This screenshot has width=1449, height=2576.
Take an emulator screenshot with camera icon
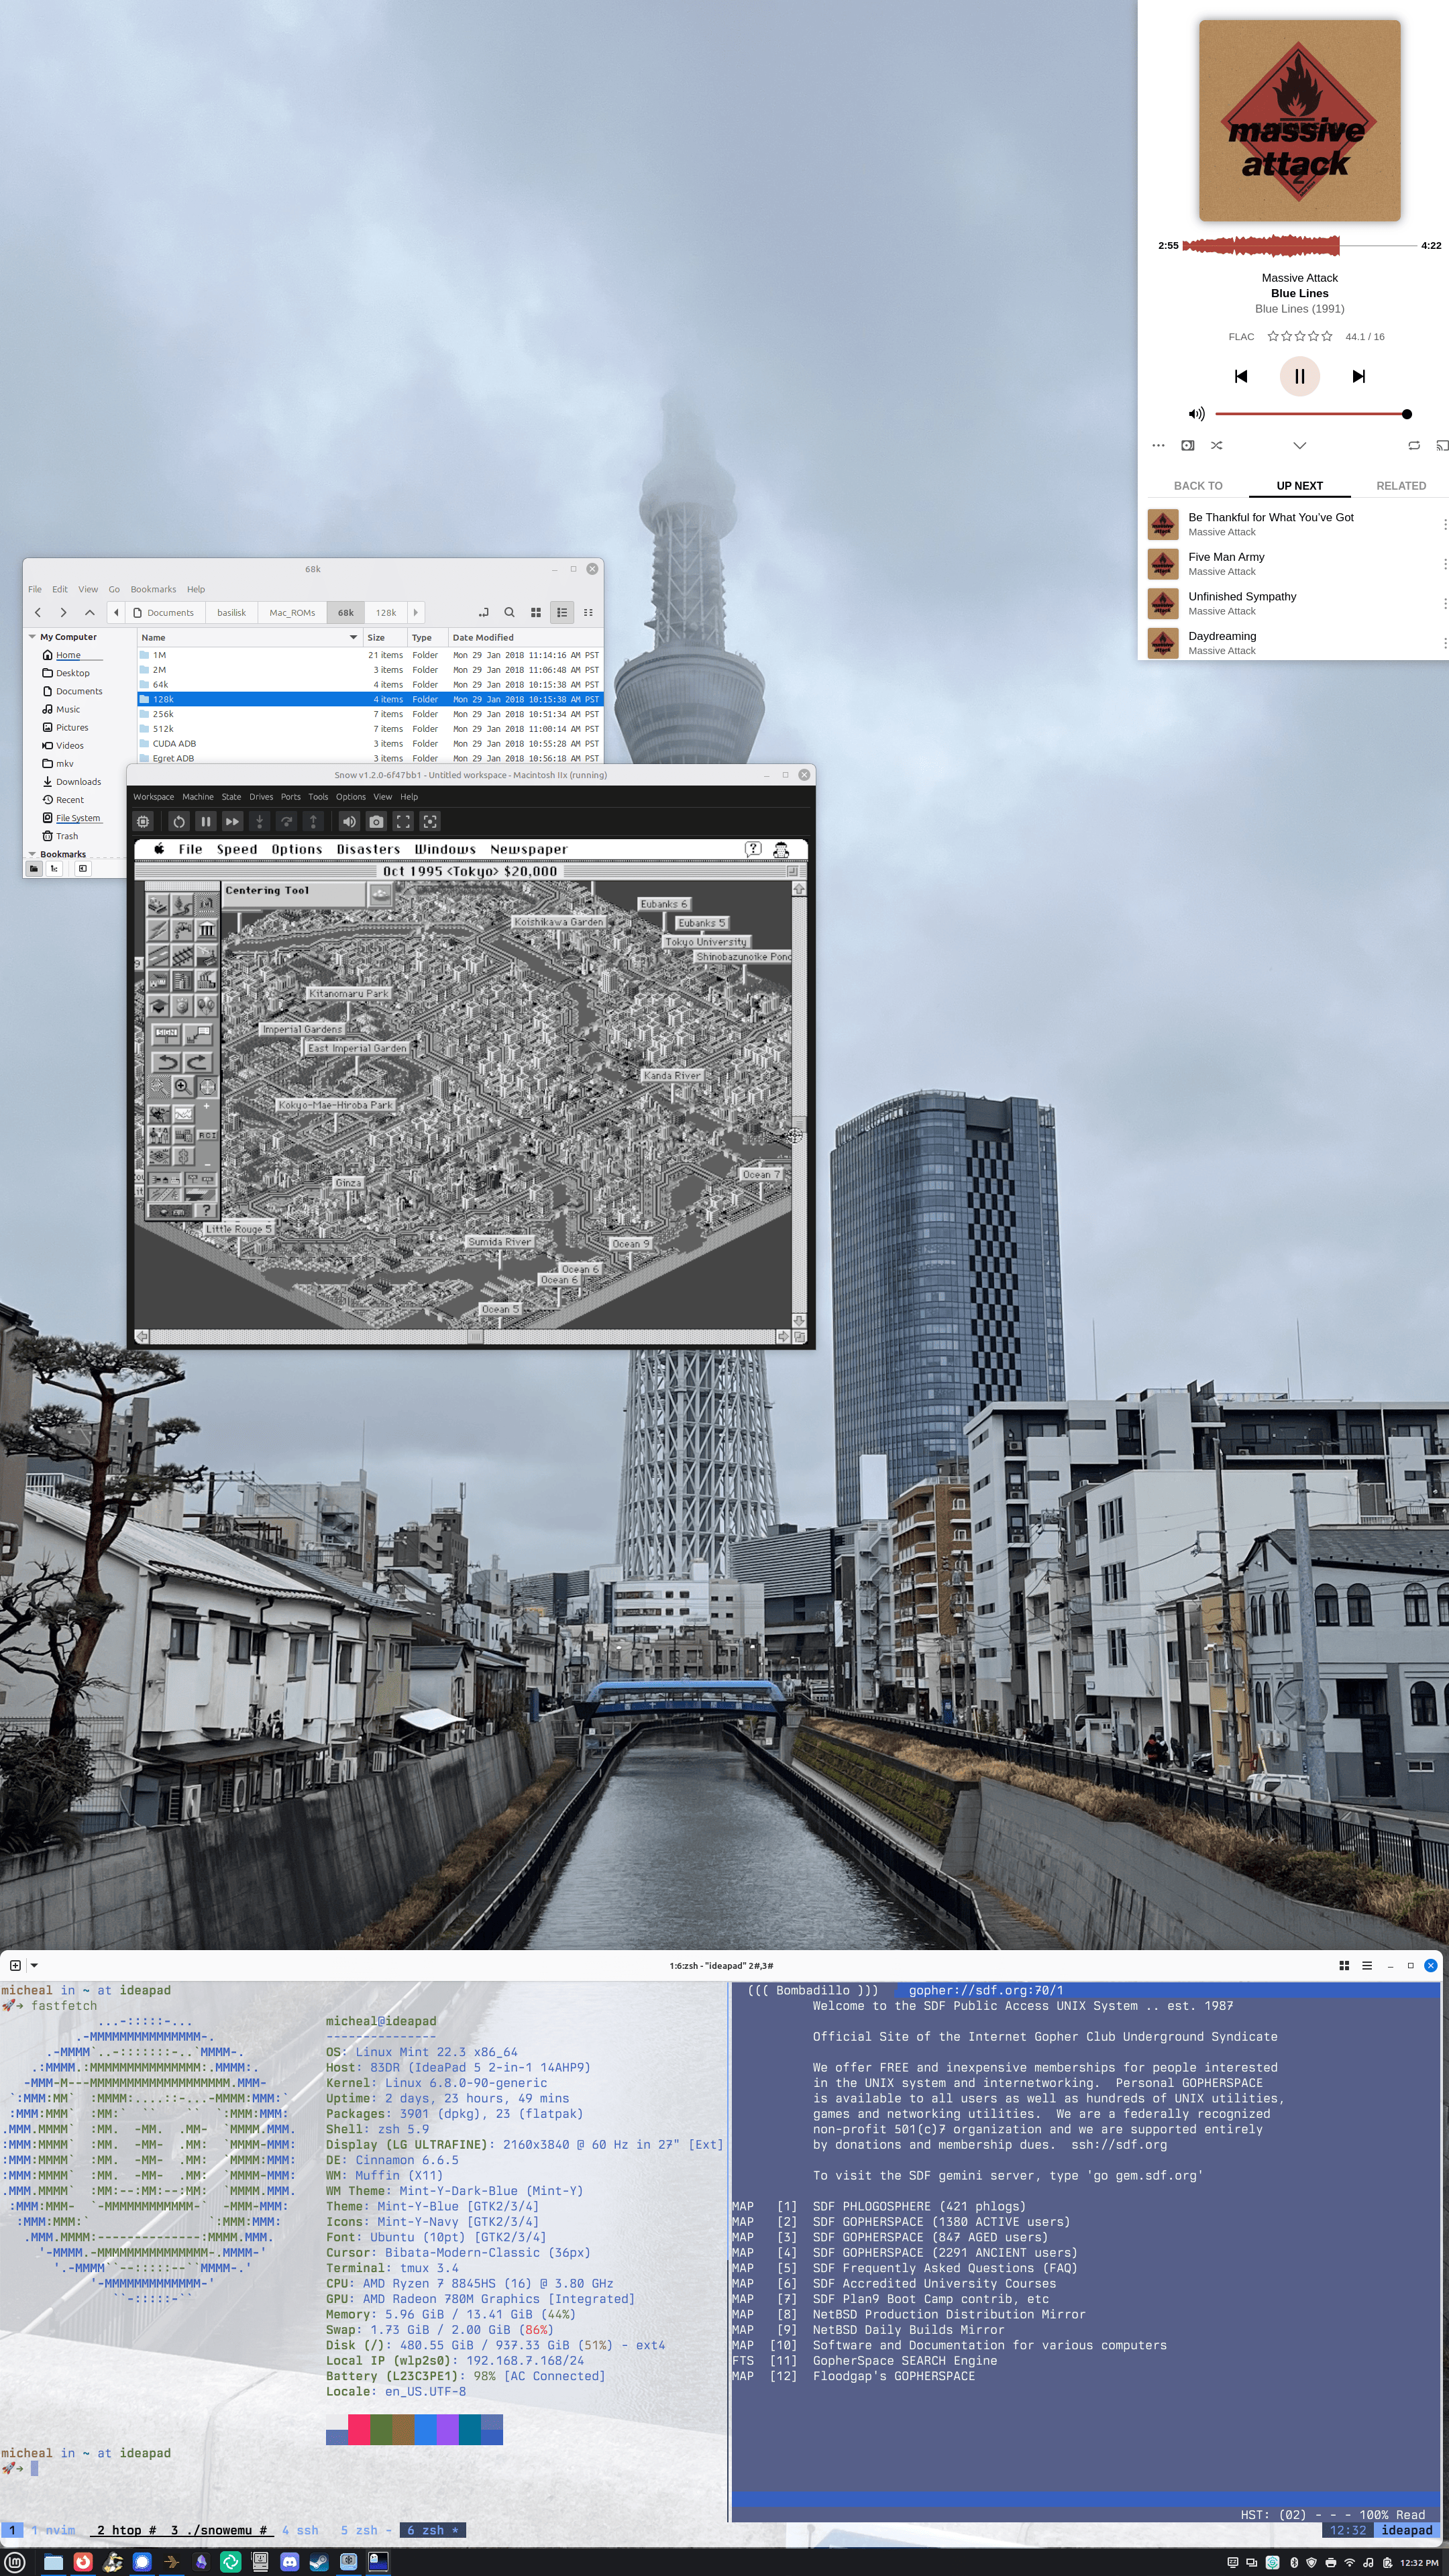tap(376, 821)
